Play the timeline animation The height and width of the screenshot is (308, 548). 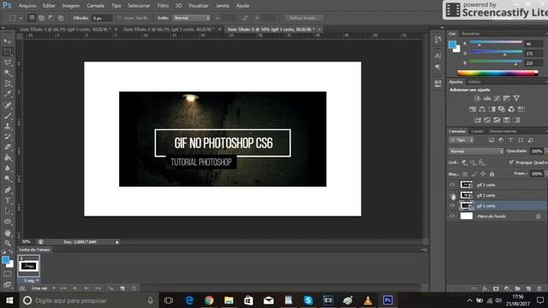(x=86, y=288)
